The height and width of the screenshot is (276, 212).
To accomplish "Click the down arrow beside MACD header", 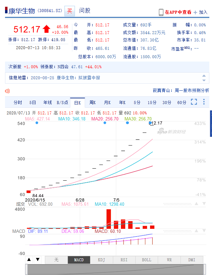I will (x=204, y=231).
